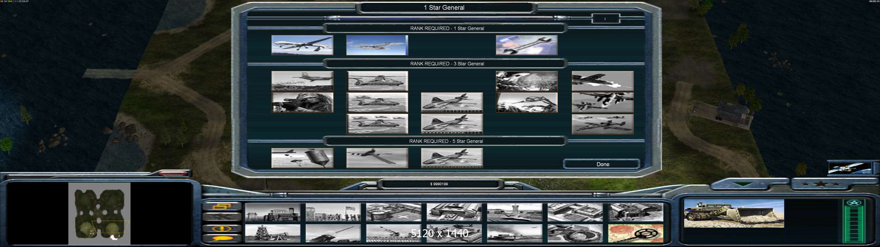Select the gunship with cannon power
880x247 pixels.
(377, 158)
